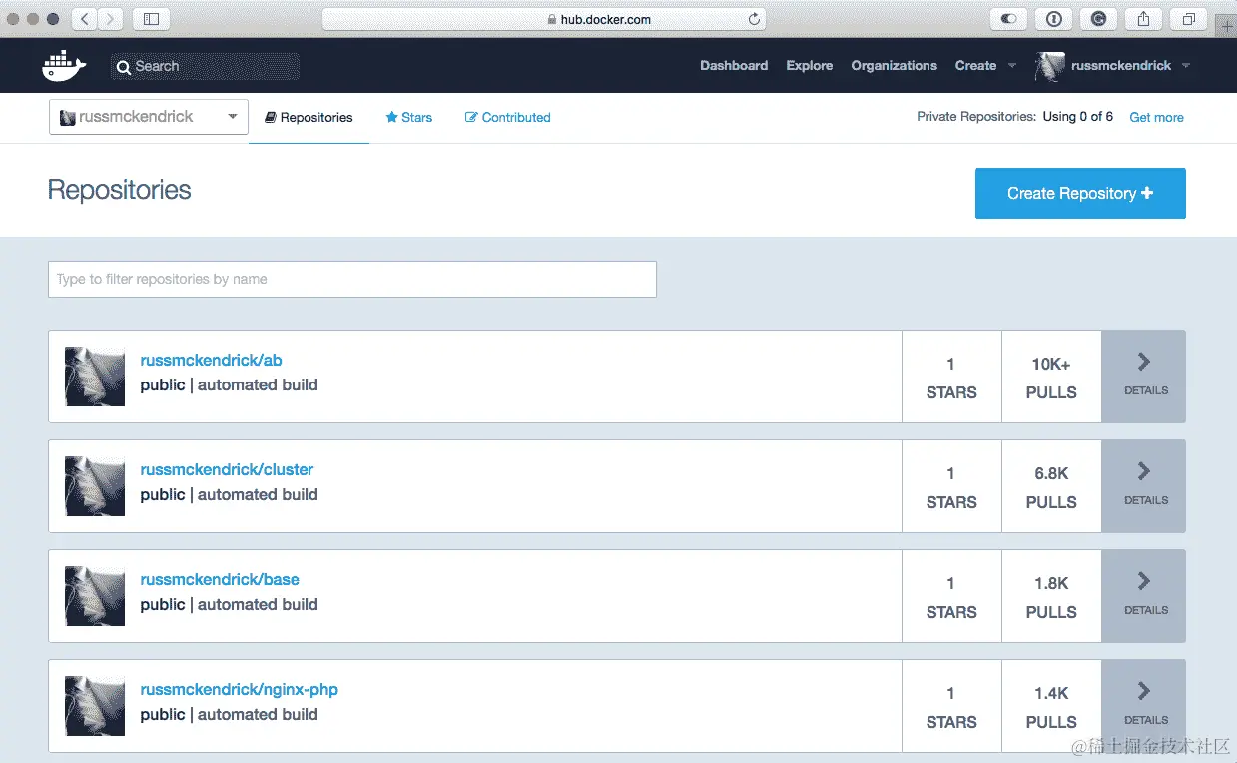
Task: Click the Get more link
Action: (x=1156, y=118)
